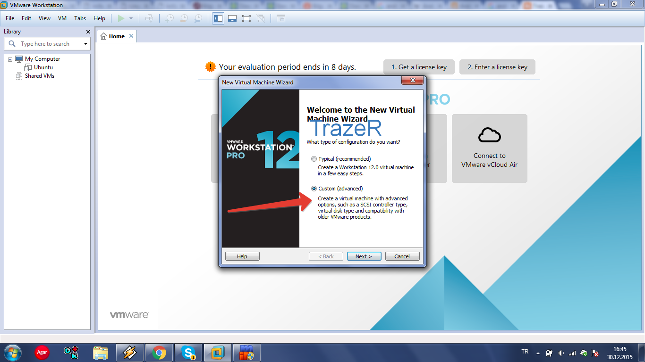
Task: Click the Send Ctrl+Alt+Del toolbar icon
Action: coord(149,18)
